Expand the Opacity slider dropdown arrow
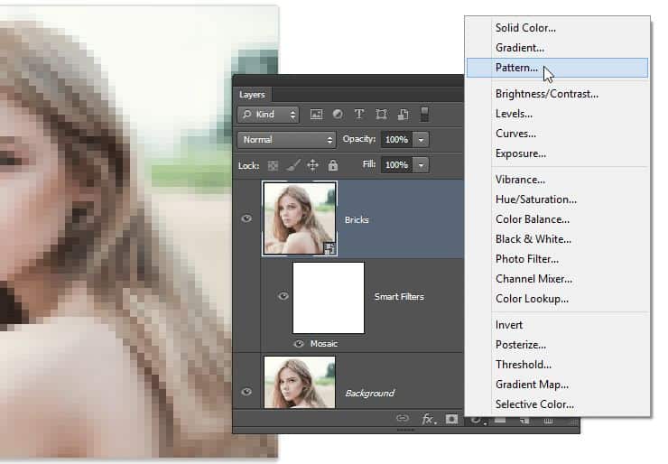Image resolution: width=668 pixels, height=464 pixels. tap(422, 140)
